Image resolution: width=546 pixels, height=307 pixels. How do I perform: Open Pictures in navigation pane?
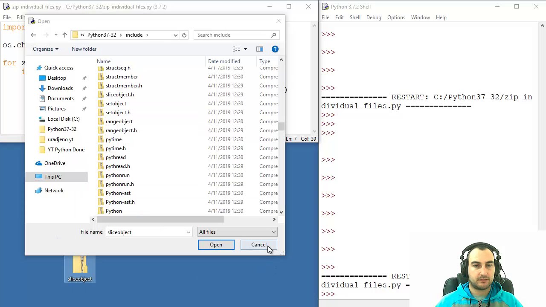[x=57, y=109]
